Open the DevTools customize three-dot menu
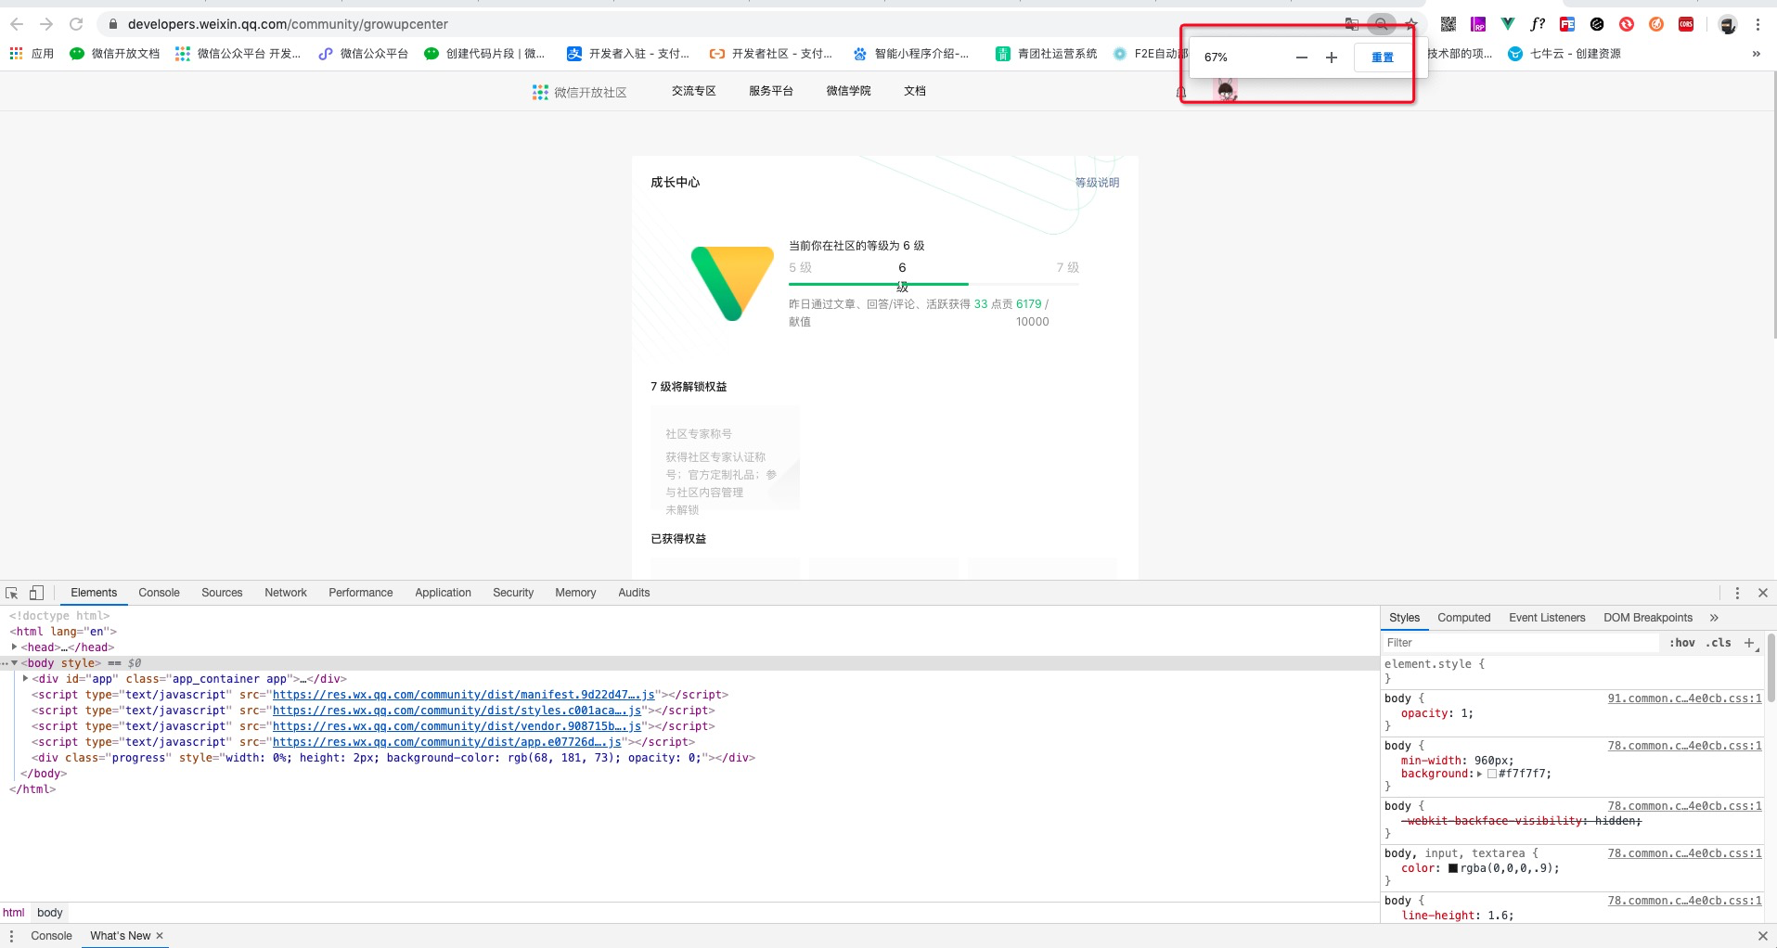1777x948 pixels. pos(1737,593)
